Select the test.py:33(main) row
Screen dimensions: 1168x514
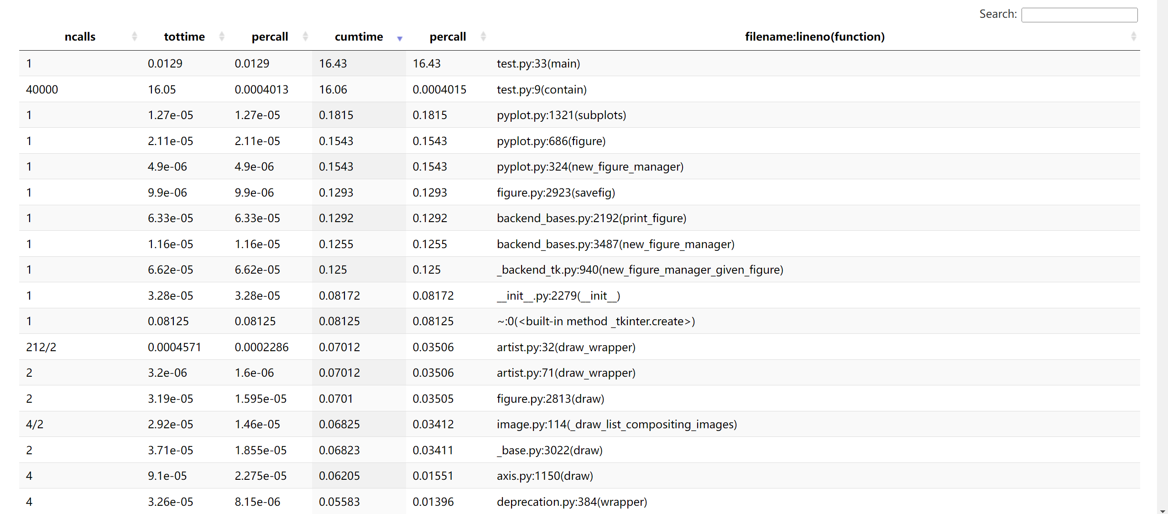[x=538, y=63]
